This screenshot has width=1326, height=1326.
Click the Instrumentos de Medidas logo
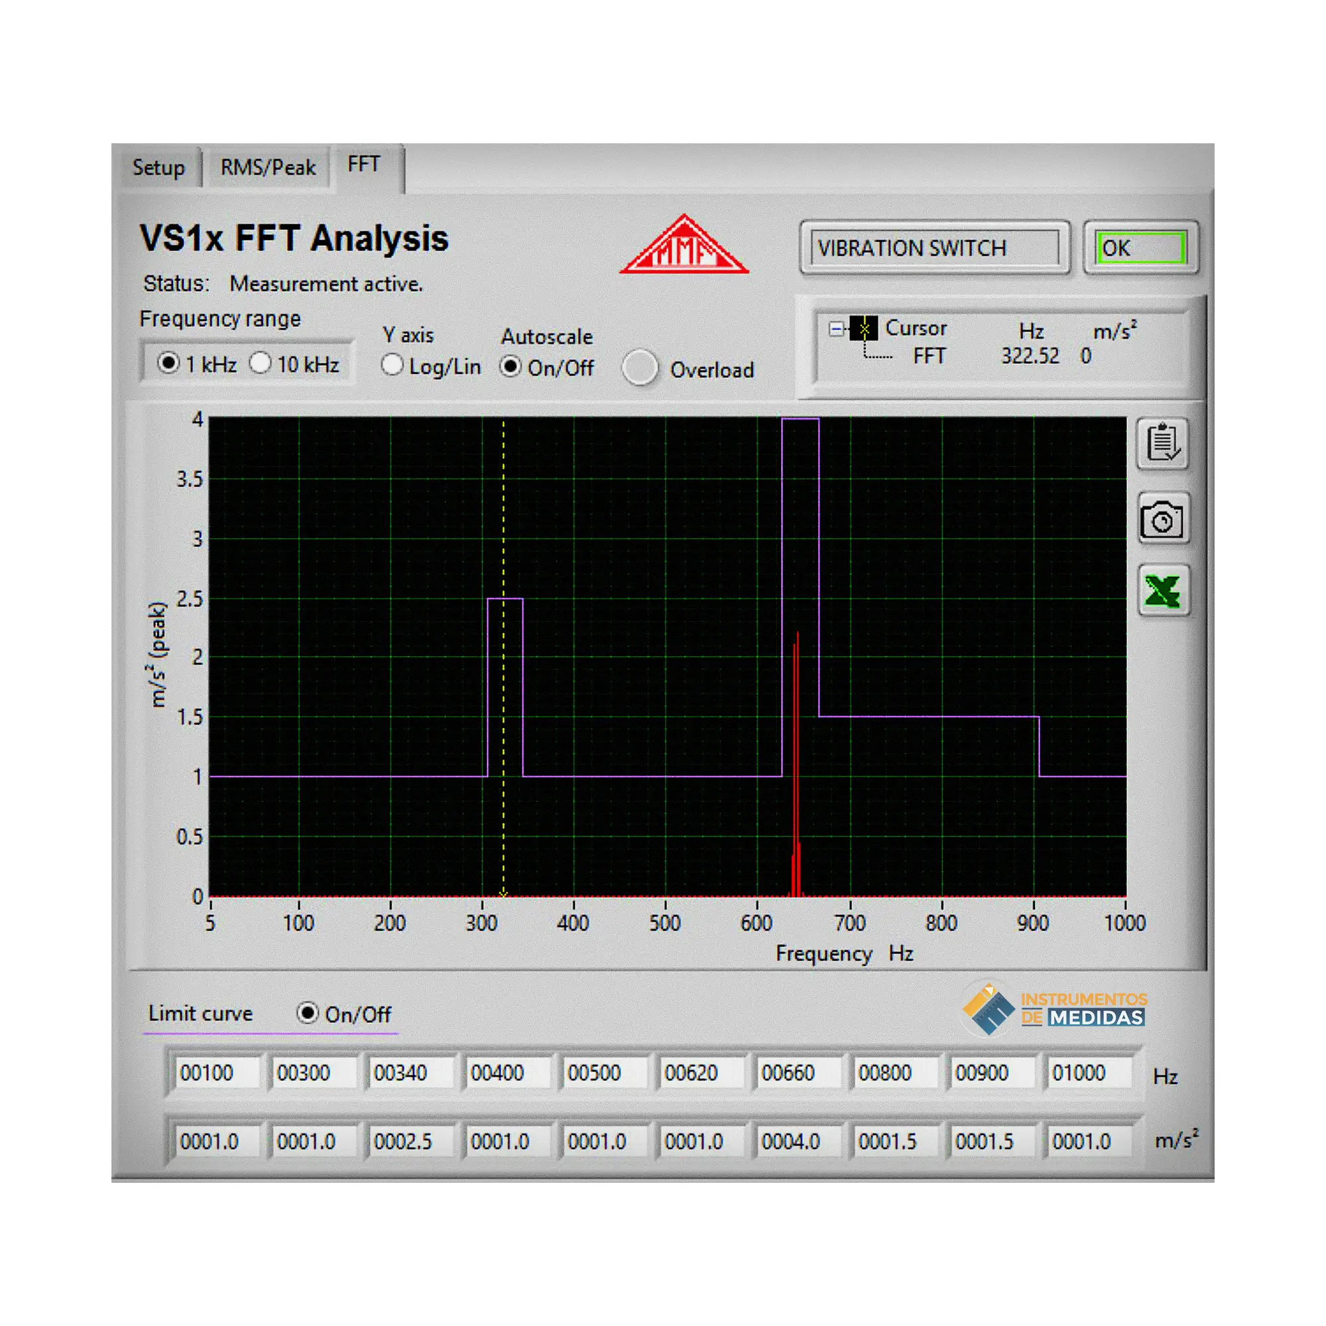pyautogui.click(x=1055, y=1009)
